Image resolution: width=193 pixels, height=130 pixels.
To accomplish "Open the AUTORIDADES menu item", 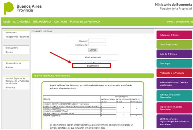I will tap(21, 22).
